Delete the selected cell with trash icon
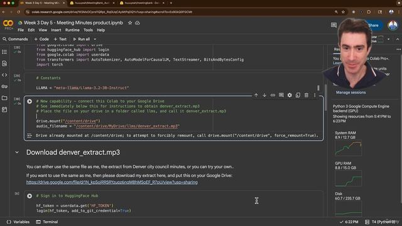402x226 pixels. [307, 95]
